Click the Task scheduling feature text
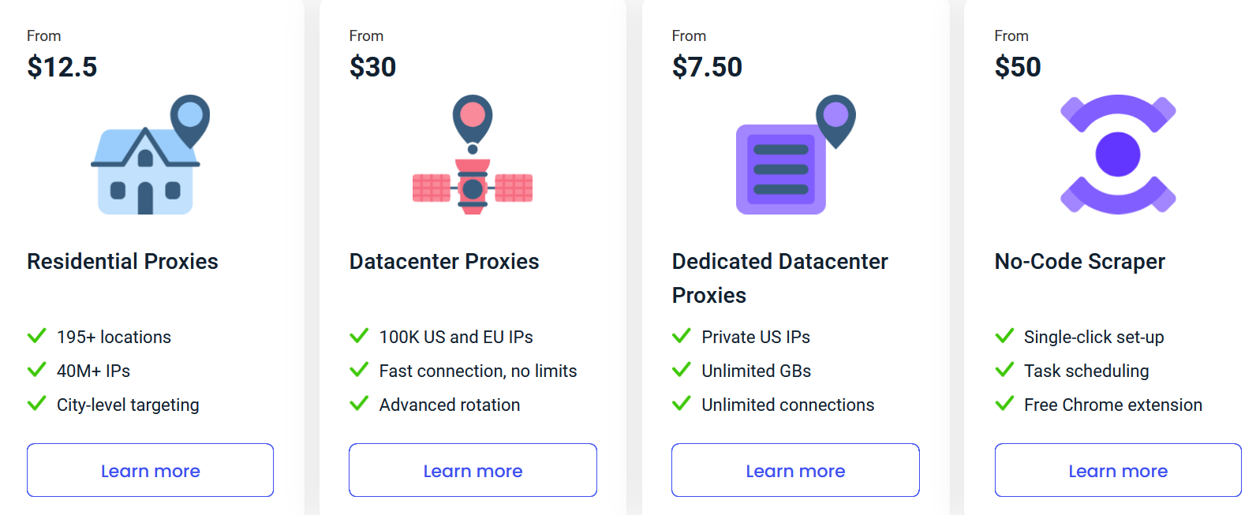The height and width of the screenshot is (515, 1256). click(x=1086, y=371)
